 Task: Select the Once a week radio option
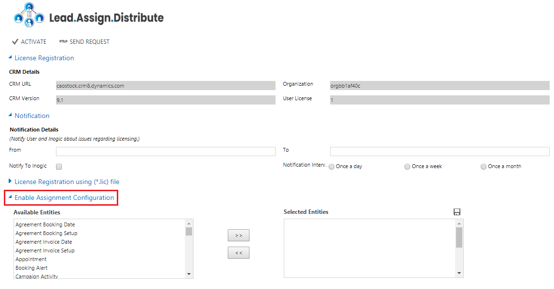[x=408, y=167]
